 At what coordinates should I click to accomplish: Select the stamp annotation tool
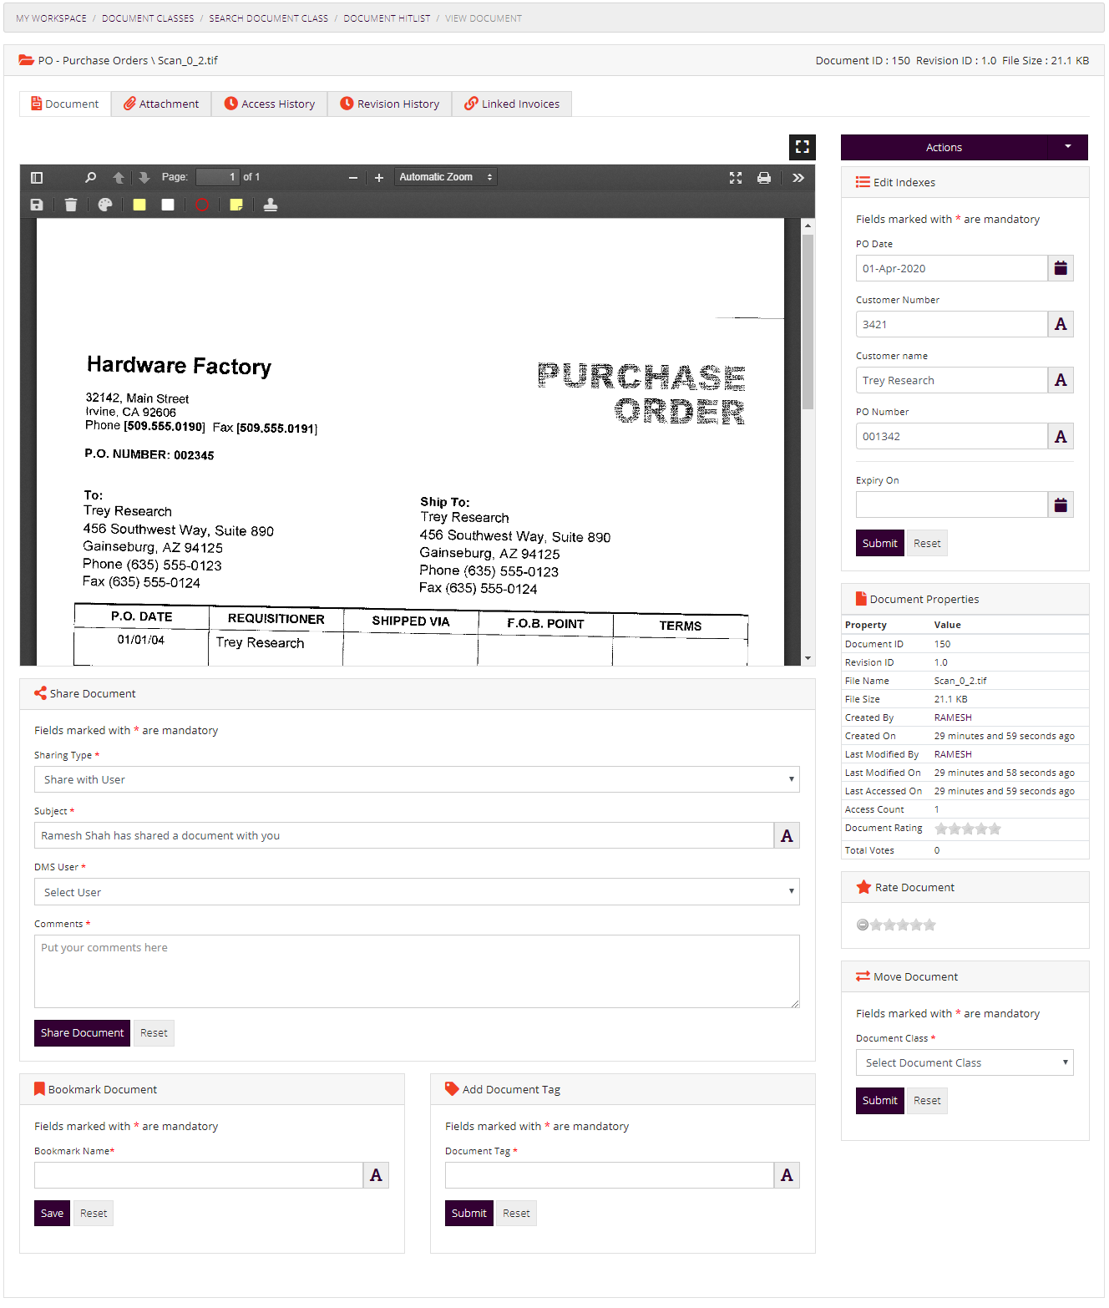click(x=271, y=205)
